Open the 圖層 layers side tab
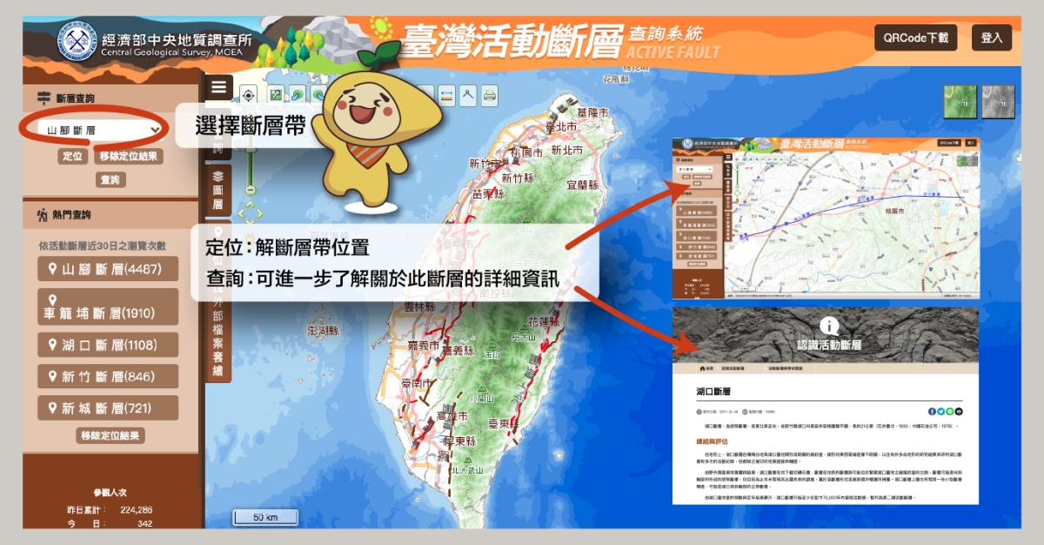The height and width of the screenshot is (545, 1044). click(x=218, y=190)
